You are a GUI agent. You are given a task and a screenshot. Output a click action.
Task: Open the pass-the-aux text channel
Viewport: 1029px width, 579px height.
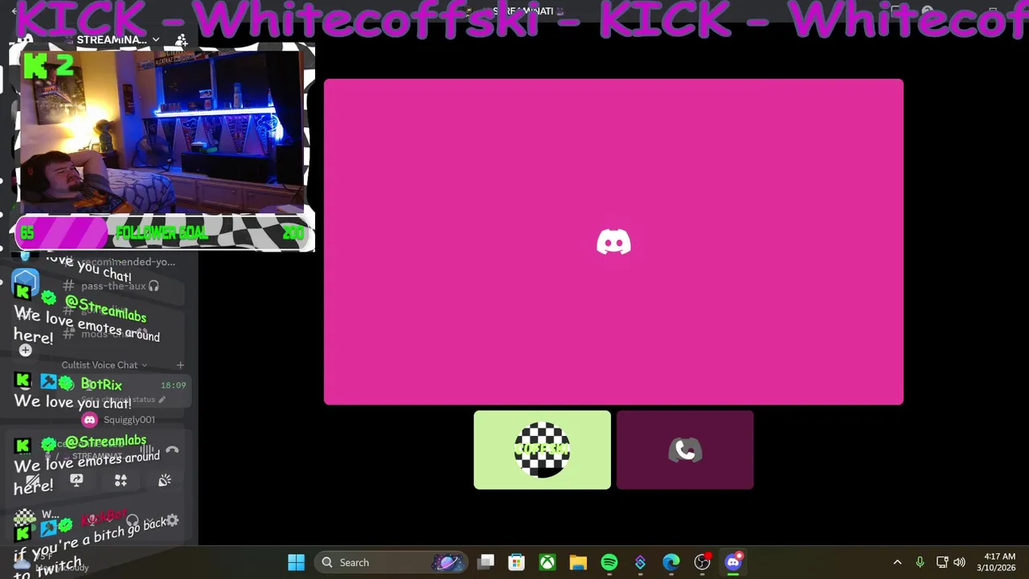(x=113, y=285)
